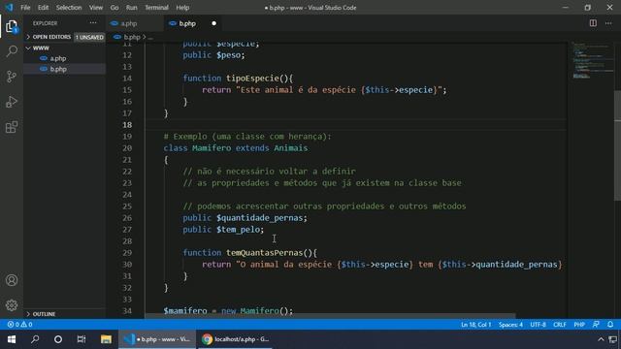Click errors and warnings indicator in status bar

[19, 325]
